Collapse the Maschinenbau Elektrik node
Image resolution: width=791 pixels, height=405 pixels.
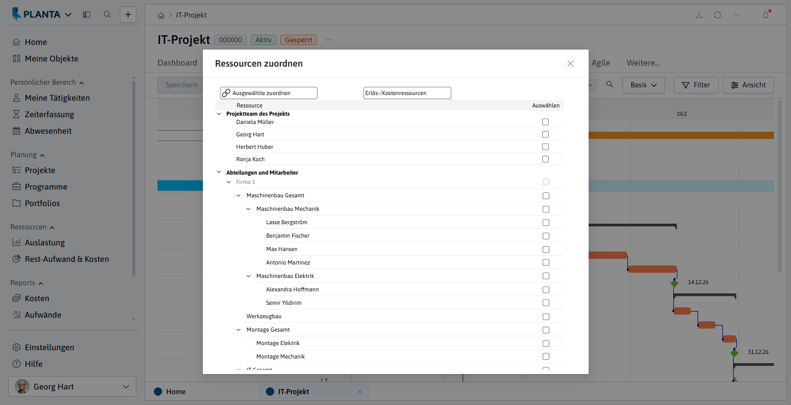coord(248,276)
